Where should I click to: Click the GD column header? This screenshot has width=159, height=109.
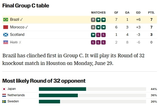[138, 13]
